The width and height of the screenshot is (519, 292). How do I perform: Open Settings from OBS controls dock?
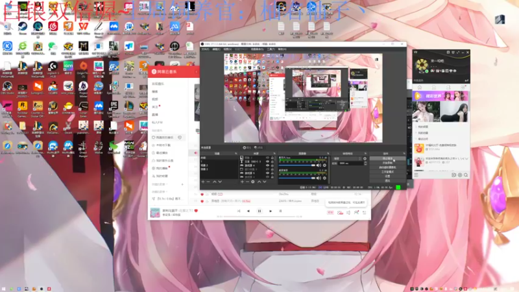[x=387, y=176]
